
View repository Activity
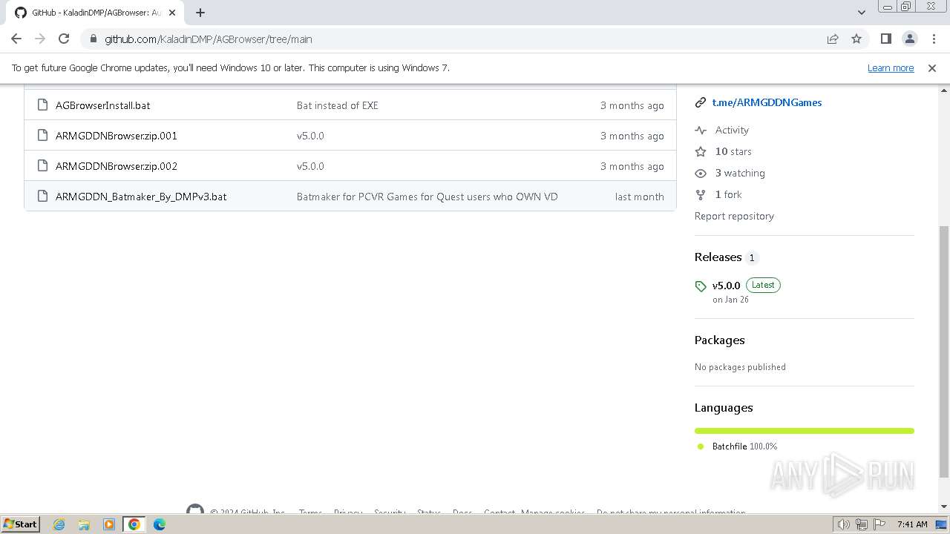732,130
